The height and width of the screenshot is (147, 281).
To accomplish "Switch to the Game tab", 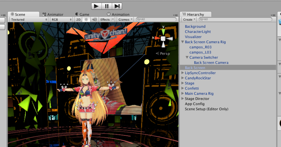I will pos(82,14).
